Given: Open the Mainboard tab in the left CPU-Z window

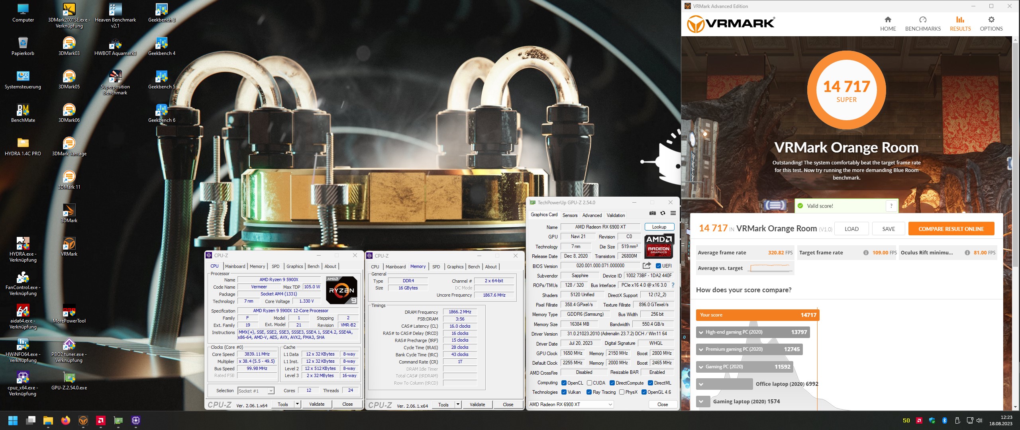Looking at the screenshot, I should [235, 266].
